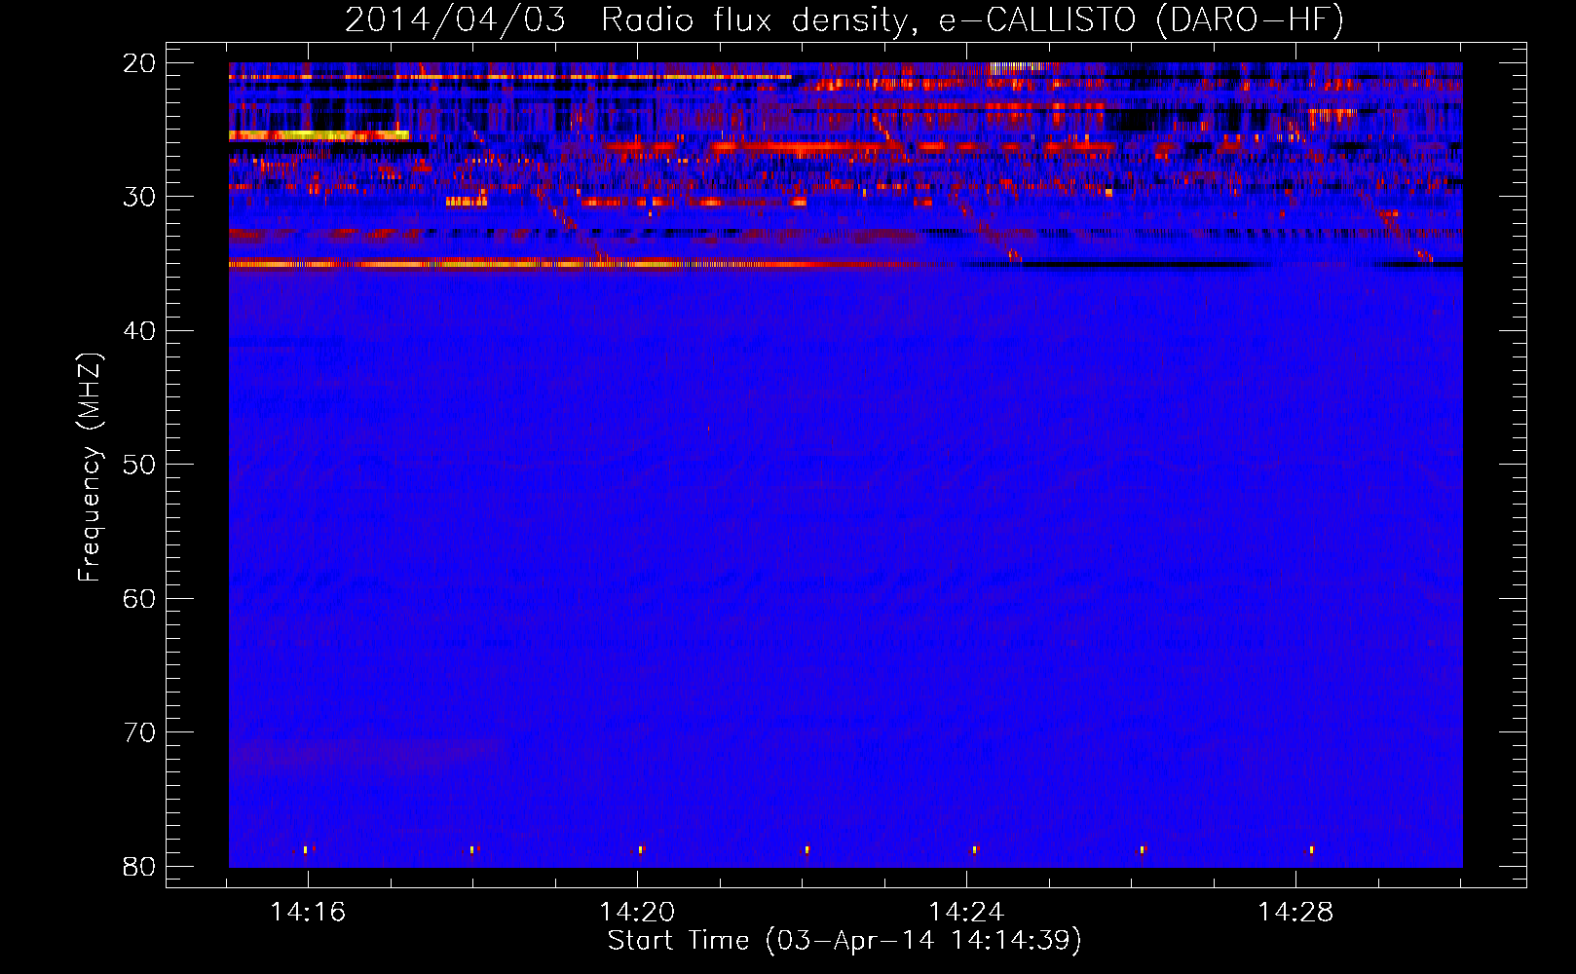Screen dimensions: 1576x974
Task: Click the 70 frequency tick label
Action: (x=139, y=732)
